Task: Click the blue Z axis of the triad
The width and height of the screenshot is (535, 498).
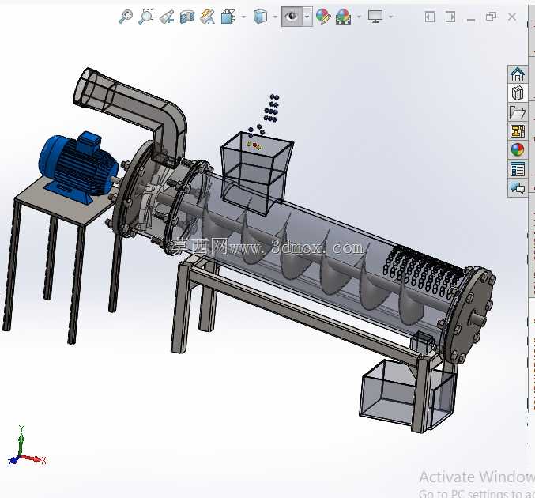Action: click(13, 461)
